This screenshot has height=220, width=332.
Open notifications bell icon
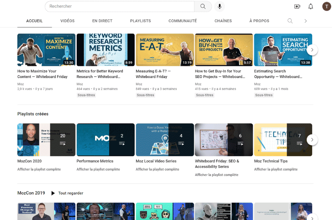[x=310, y=6]
